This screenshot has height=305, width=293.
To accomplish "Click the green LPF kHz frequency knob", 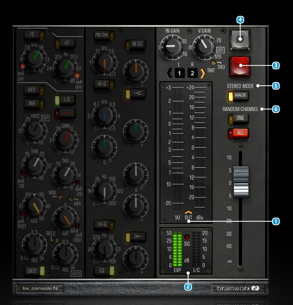I will pyautogui.click(x=35, y=58).
